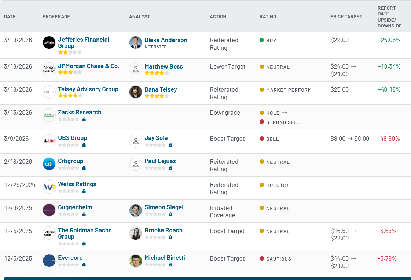Click the Brokerage column header

[x=56, y=16]
